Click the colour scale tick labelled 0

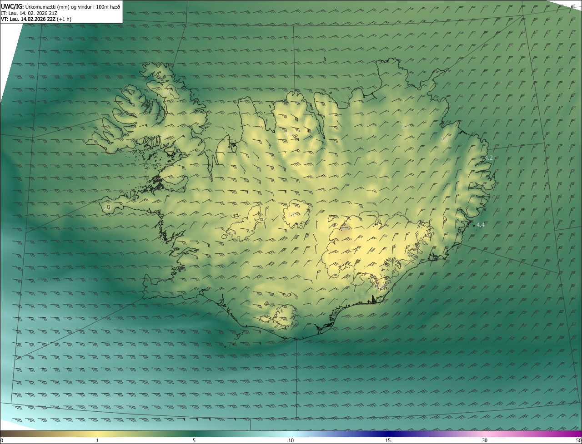(1, 440)
